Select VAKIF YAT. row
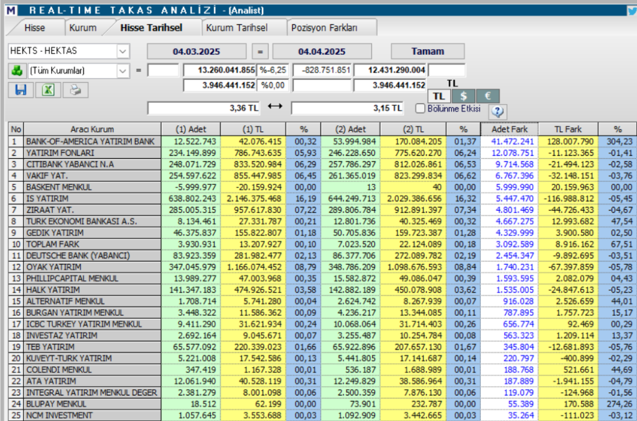637x421 pixels. coord(323,176)
